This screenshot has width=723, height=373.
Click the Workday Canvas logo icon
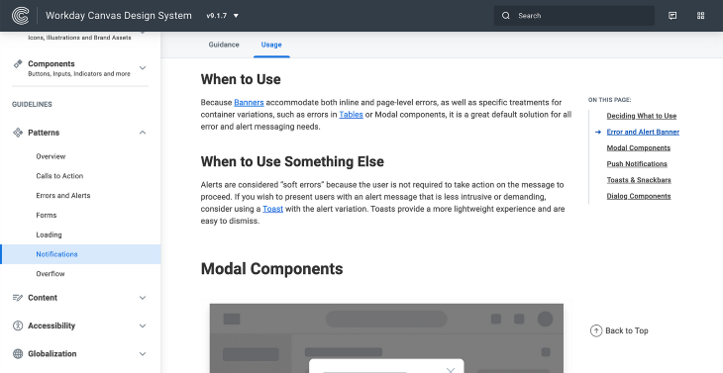tap(20, 15)
